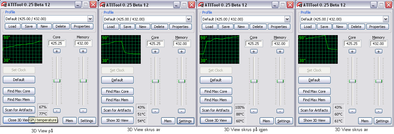Click Core clock field 425.25 in 61°C window
The height and width of the screenshot is (134, 394).
click(x=352, y=43)
